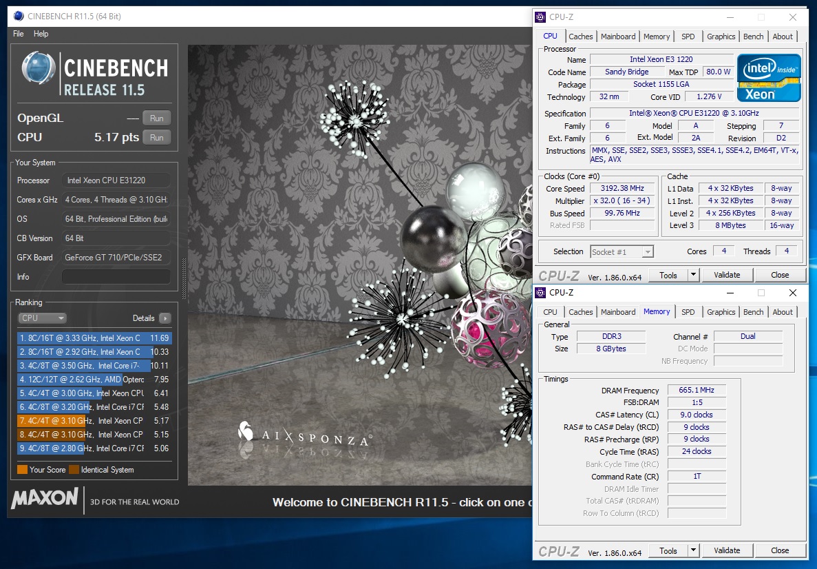Screen dimensions: 817x569
Task: Click the top CPU-Z window title icon
Action: (540, 17)
